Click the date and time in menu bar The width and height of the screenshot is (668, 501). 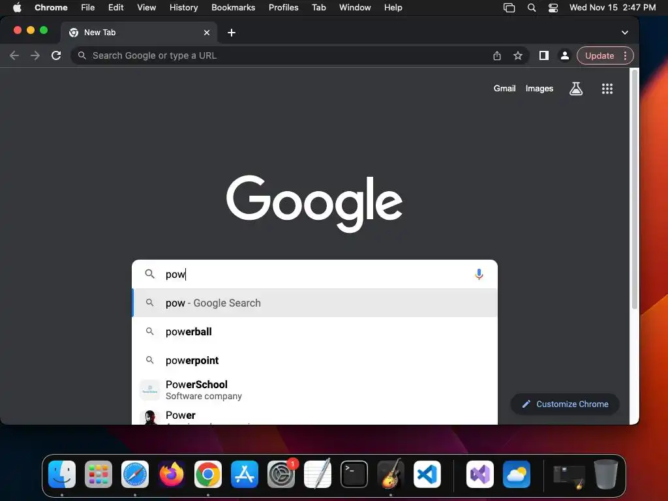tap(612, 8)
